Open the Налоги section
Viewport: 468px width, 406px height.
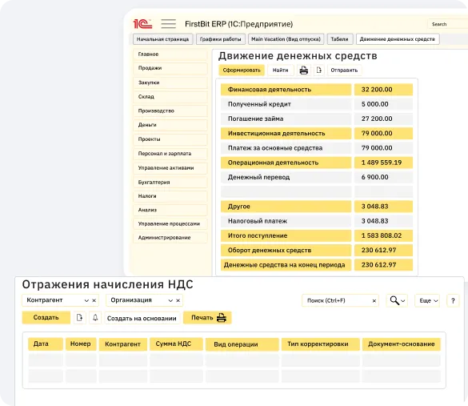(170, 196)
